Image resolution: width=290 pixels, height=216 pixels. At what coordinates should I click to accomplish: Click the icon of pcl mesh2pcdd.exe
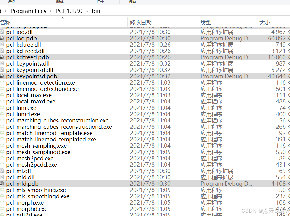click(2, 165)
